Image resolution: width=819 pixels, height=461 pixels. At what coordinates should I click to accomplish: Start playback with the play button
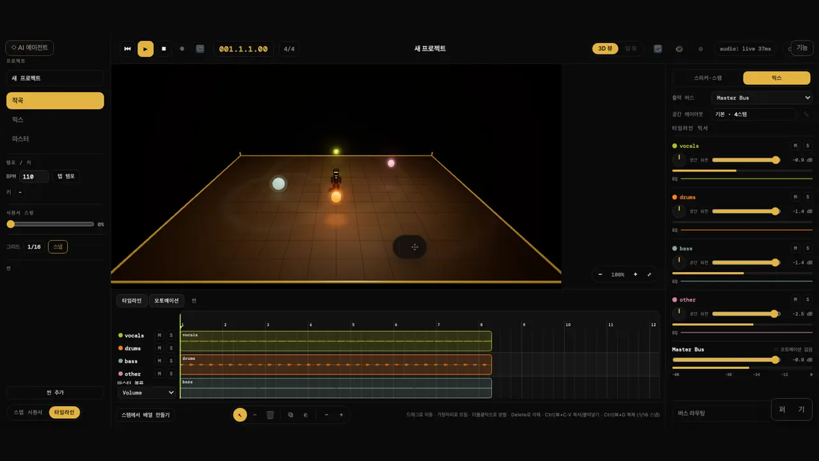tap(146, 49)
